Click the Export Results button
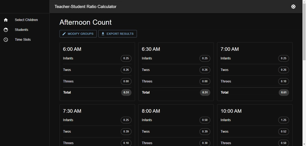This screenshot has height=146, width=306. (x=117, y=34)
